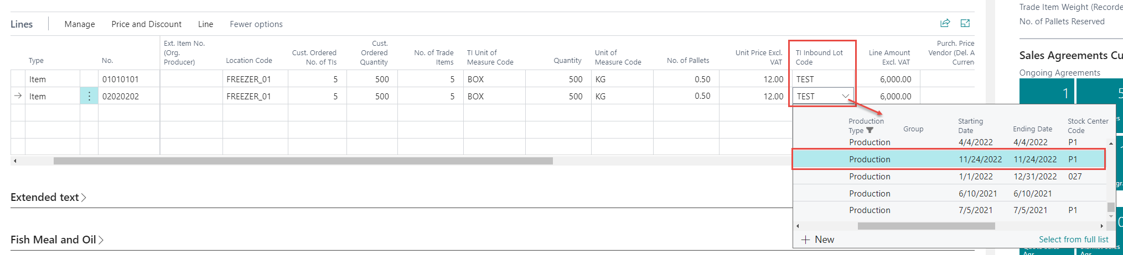Expand the Fish Meal and Oil section
The width and height of the screenshot is (1123, 255).
click(57, 240)
